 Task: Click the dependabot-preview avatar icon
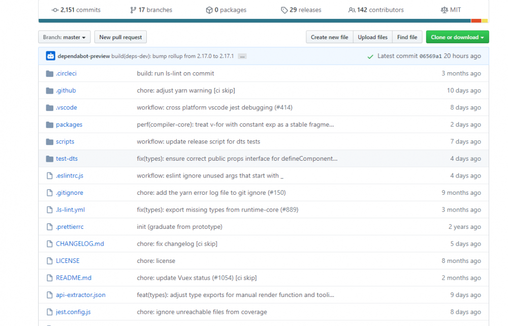pos(50,56)
